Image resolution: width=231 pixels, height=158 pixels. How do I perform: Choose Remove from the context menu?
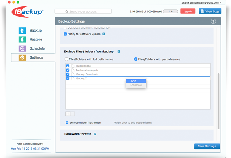(136, 85)
